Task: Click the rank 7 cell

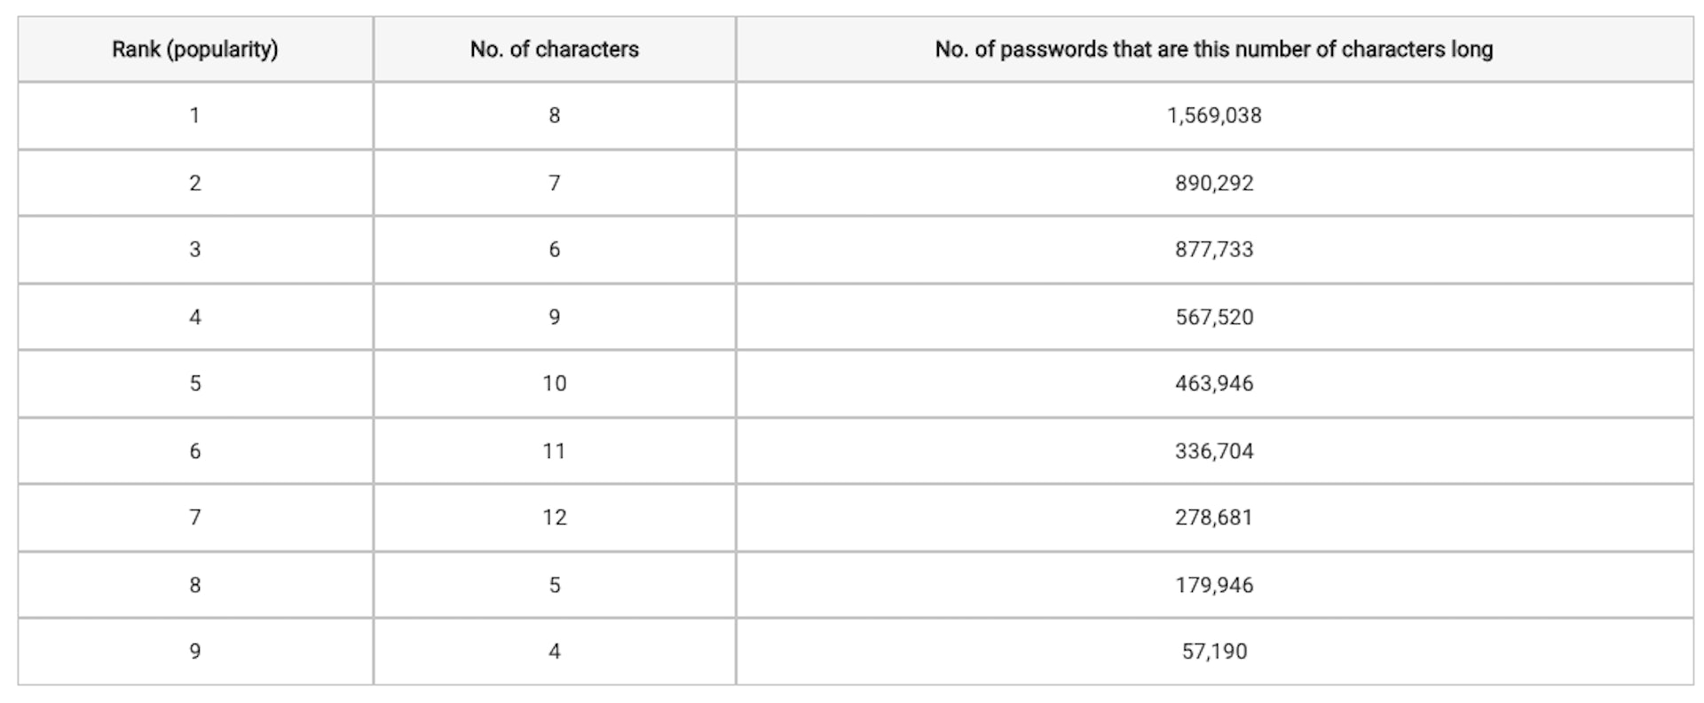Action: click(x=195, y=517)
